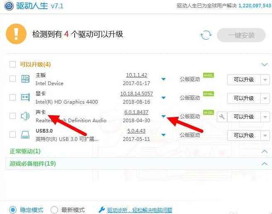
Task: Click 可以升级 button for USB3.0
Action: [244, 136]
